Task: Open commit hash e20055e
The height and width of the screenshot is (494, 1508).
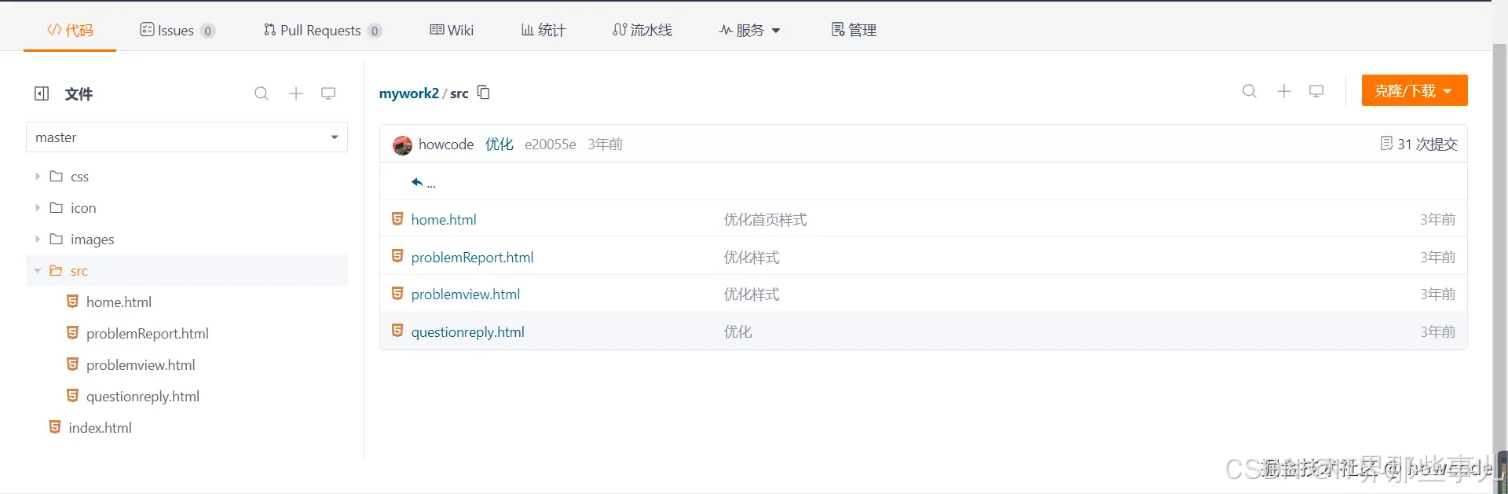Action: point(550,145)
